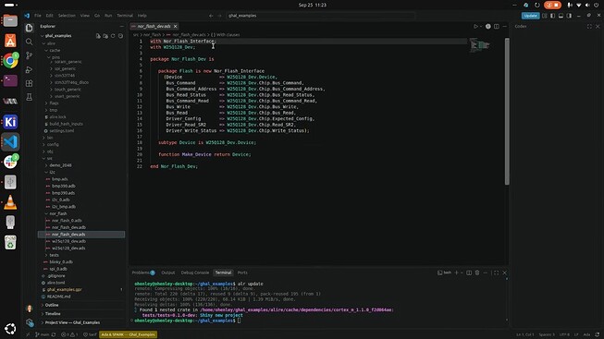
Task: Expand the stm32f746 folder
Action: click(64, 76)
